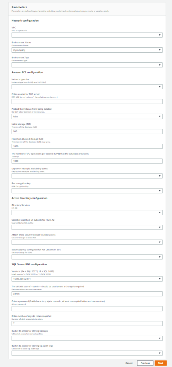Open the Directory Services dropdown
Viewport: 172px width, 367px height.
coord(87,213)
